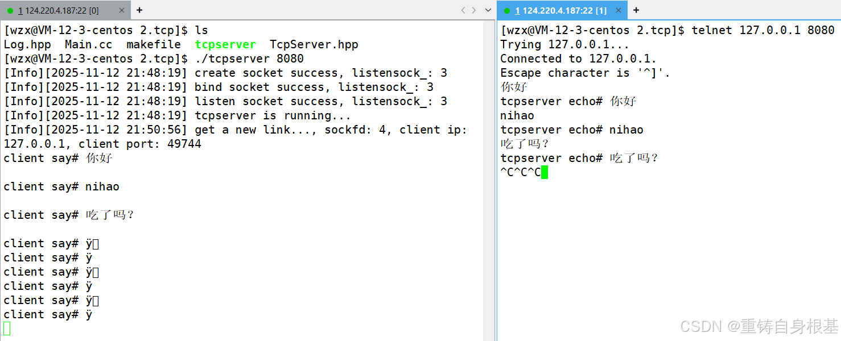
Task: Click the 'tcpserver is running...' log line
Action: (x=273, y=115)
